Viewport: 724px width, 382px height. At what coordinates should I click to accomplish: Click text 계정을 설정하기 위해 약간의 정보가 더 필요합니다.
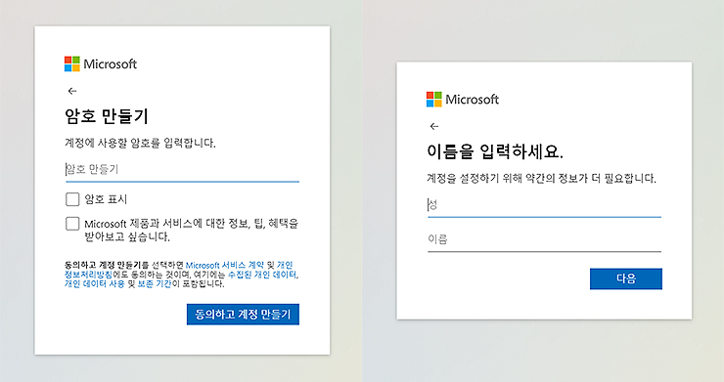[541, 178]
